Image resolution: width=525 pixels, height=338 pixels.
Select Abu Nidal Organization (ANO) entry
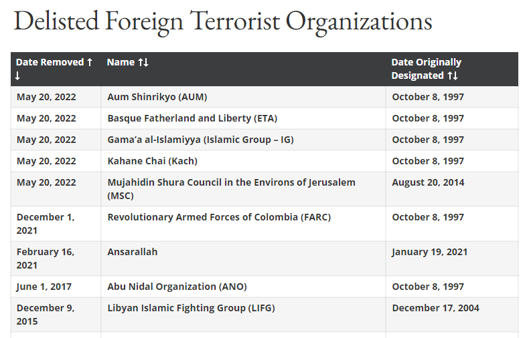coord(177,287)
